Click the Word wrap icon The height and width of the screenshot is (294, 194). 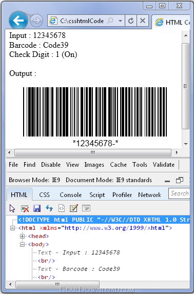click(x=86, y=208)
